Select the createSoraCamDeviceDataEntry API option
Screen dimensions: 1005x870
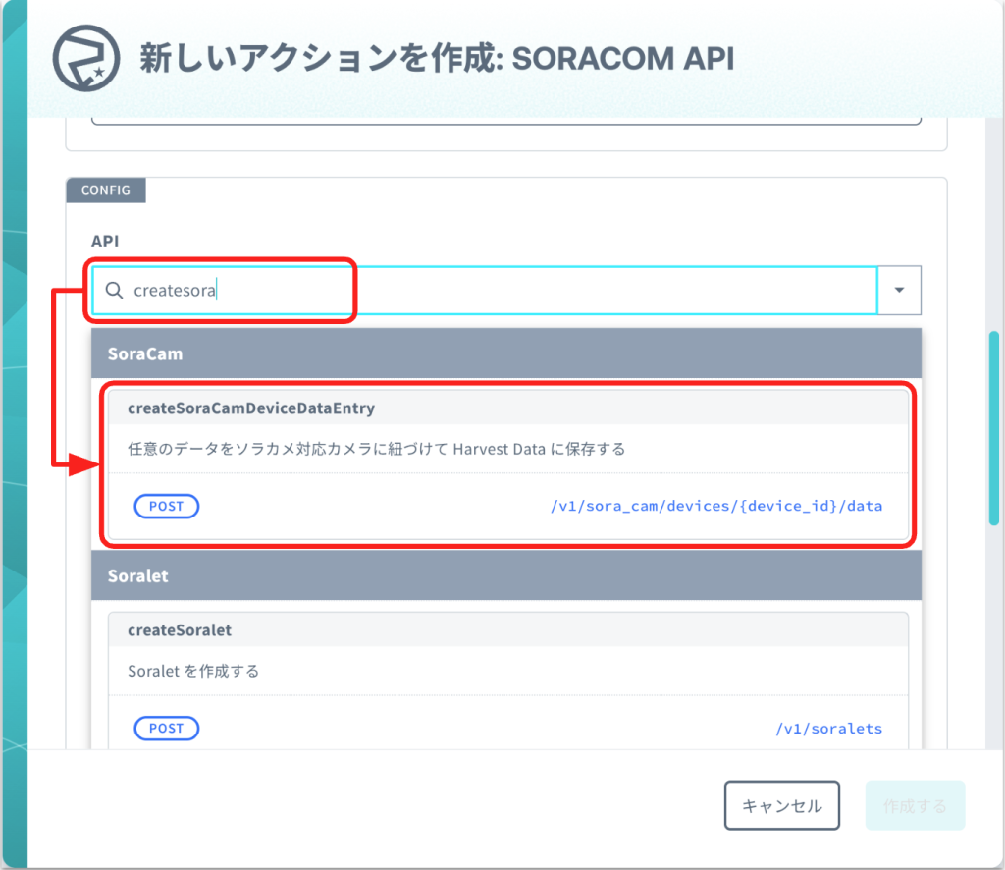(x=508, y=464)
